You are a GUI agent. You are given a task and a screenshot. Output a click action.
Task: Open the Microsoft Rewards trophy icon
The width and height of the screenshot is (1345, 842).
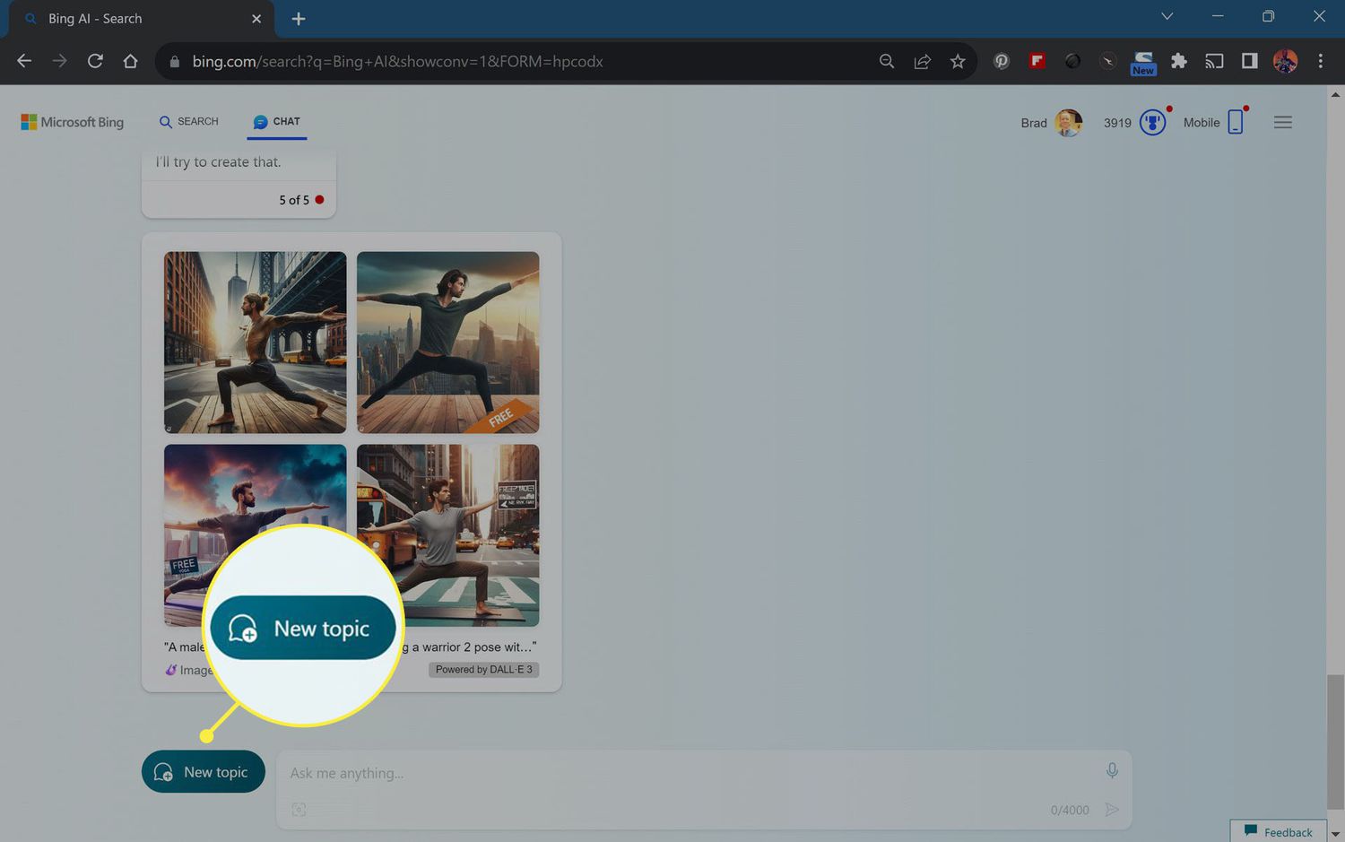1152,122
